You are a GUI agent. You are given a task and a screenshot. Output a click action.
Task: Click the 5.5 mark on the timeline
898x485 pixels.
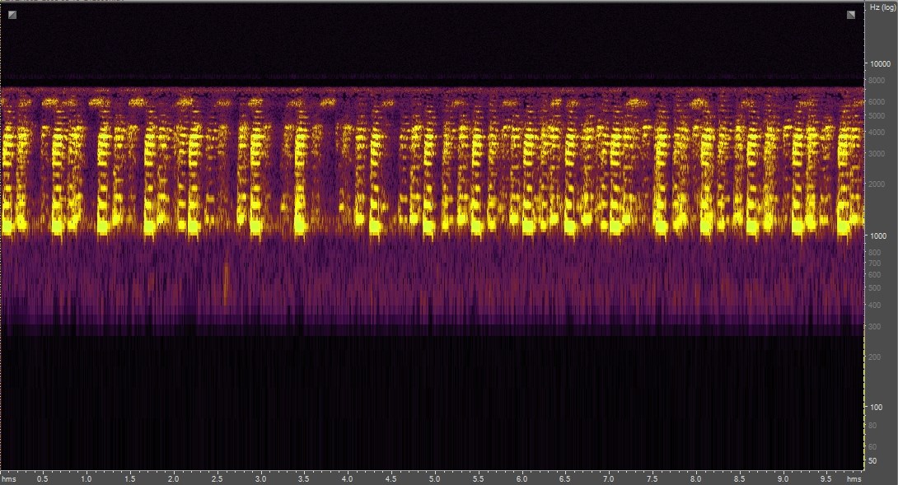pos(478,478)
